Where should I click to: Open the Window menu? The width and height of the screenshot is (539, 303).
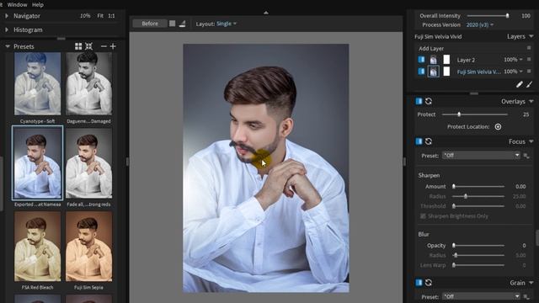(x=17, y=5)
